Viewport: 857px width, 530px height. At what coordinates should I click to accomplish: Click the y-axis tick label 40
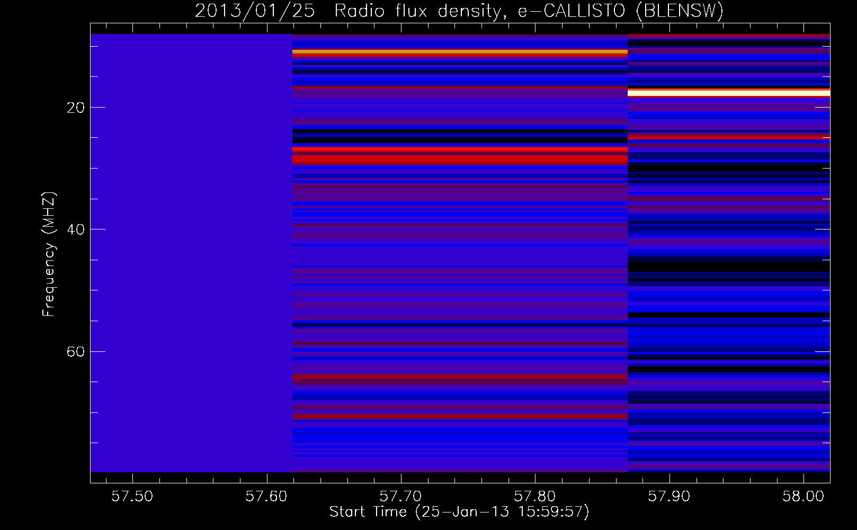coord(76,229)
